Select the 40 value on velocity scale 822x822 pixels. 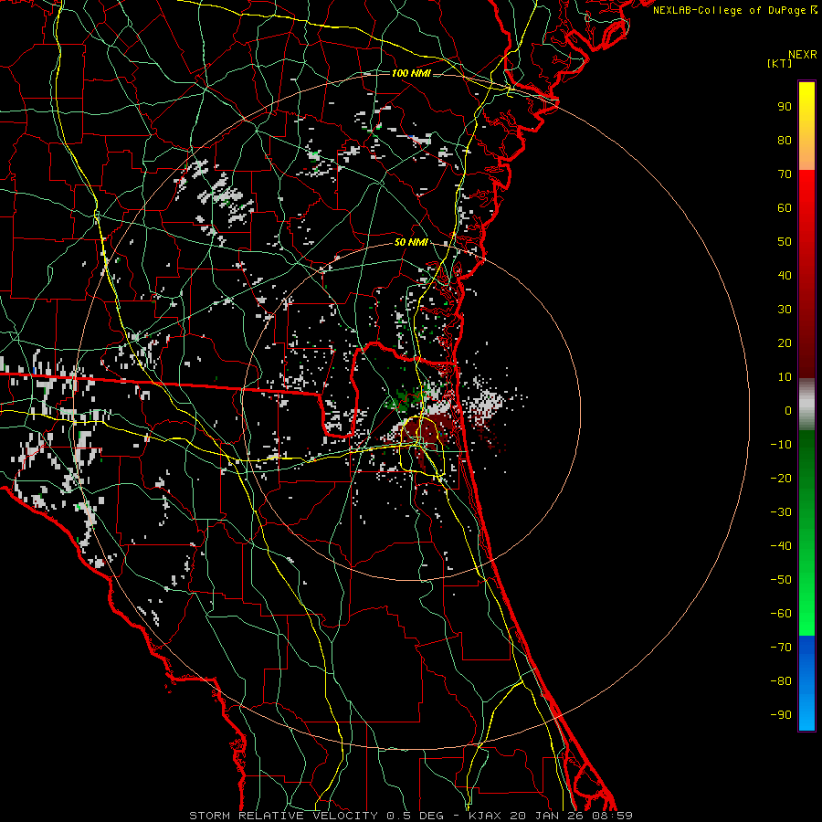coord(785,276)
